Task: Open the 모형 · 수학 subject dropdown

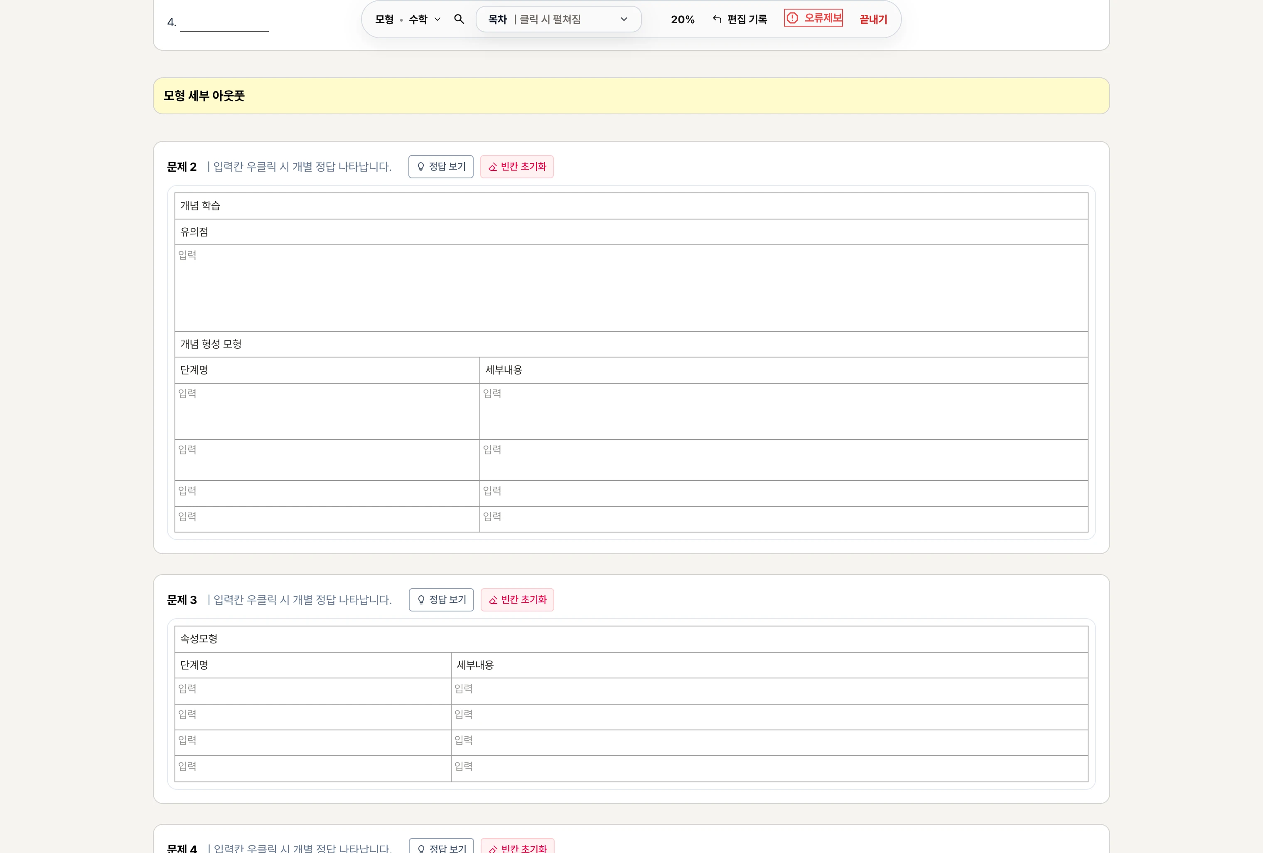Action: tap(408, 20)
